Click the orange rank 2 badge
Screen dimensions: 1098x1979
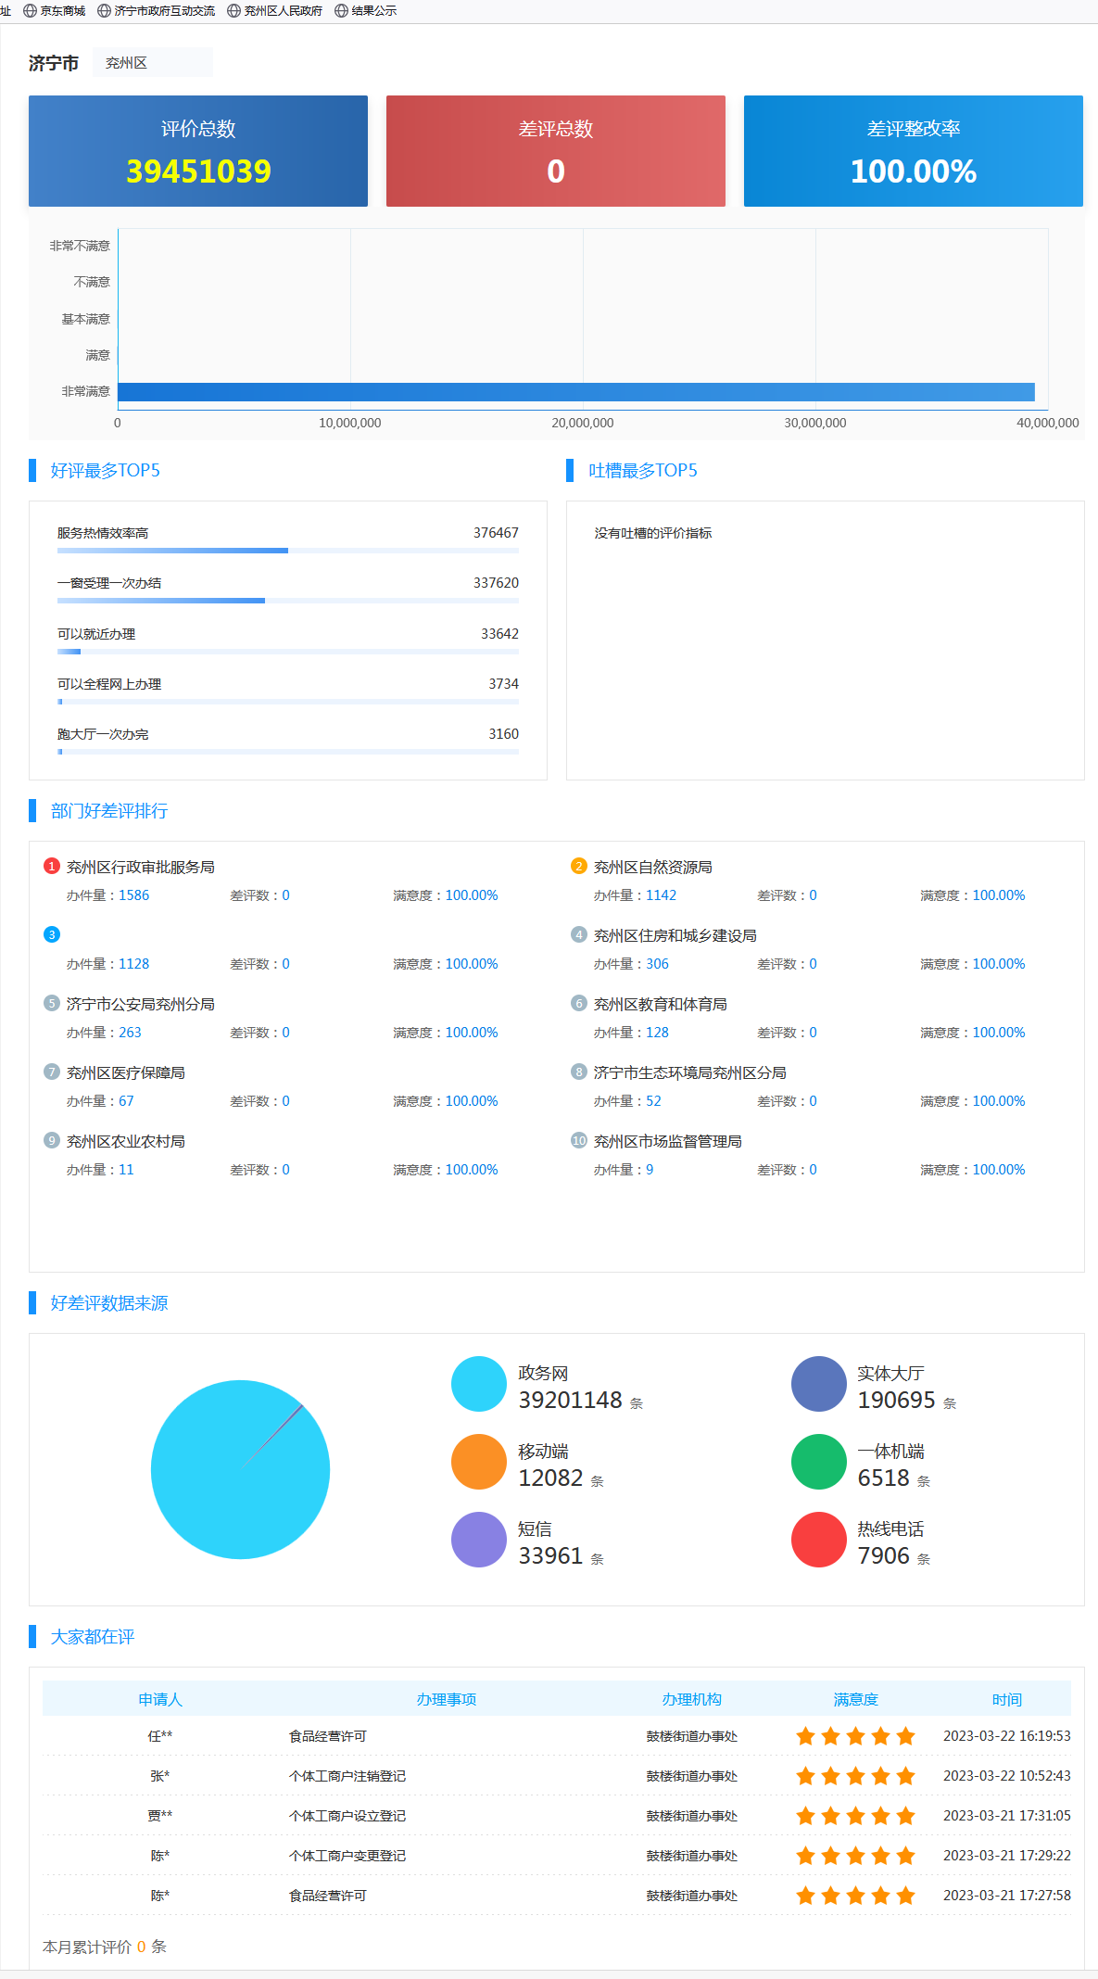(579, 866)
